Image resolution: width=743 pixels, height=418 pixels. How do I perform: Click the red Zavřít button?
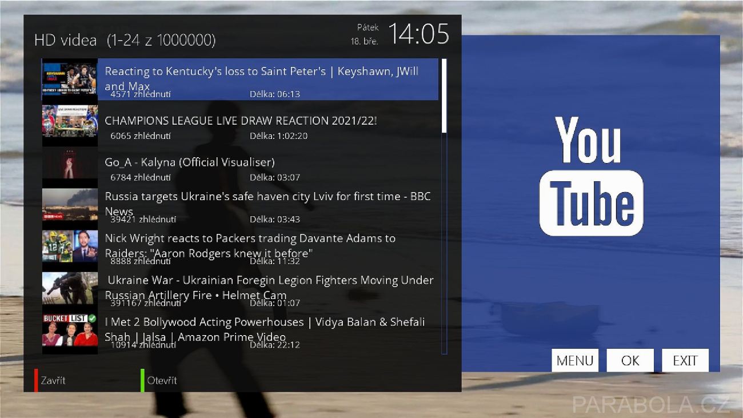[x=50, y=380]
